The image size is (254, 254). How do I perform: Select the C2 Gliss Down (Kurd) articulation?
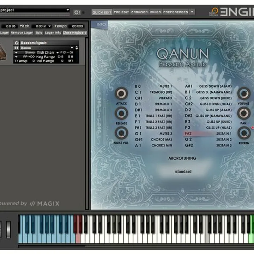[x=208, y=98]
